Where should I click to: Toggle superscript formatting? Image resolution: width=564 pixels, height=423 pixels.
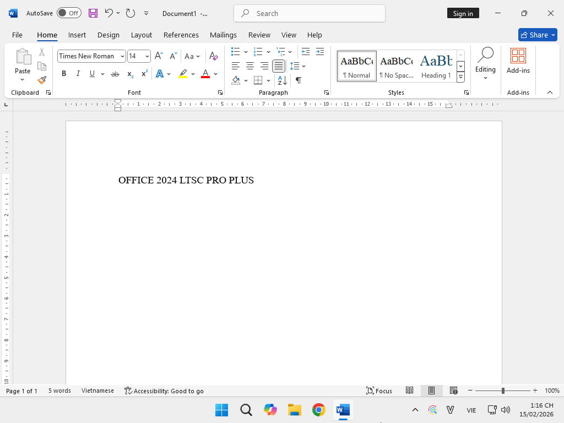[x=145, y=74]
